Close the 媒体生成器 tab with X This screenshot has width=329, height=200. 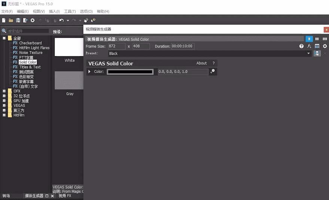coord(52,196)
